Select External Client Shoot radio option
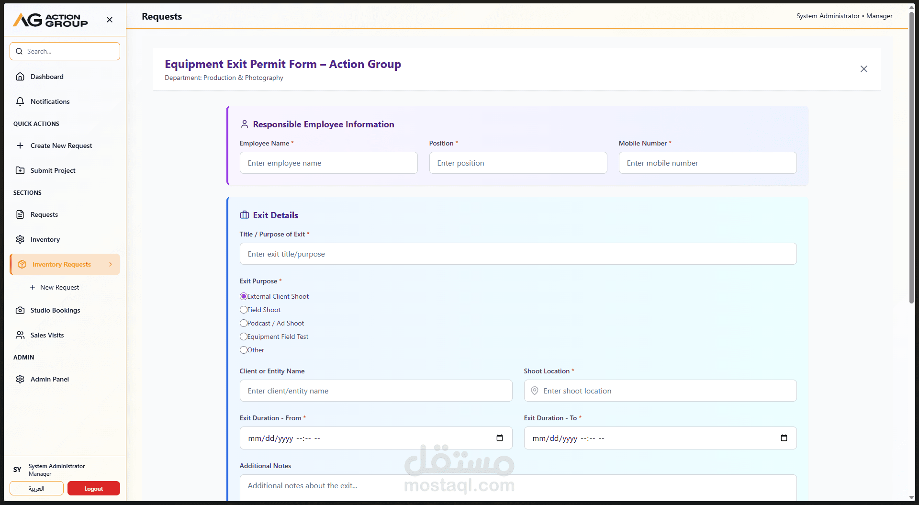 coord(244,296)
